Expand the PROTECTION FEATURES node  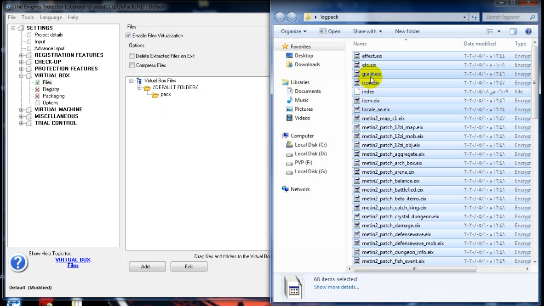[22, 69]
